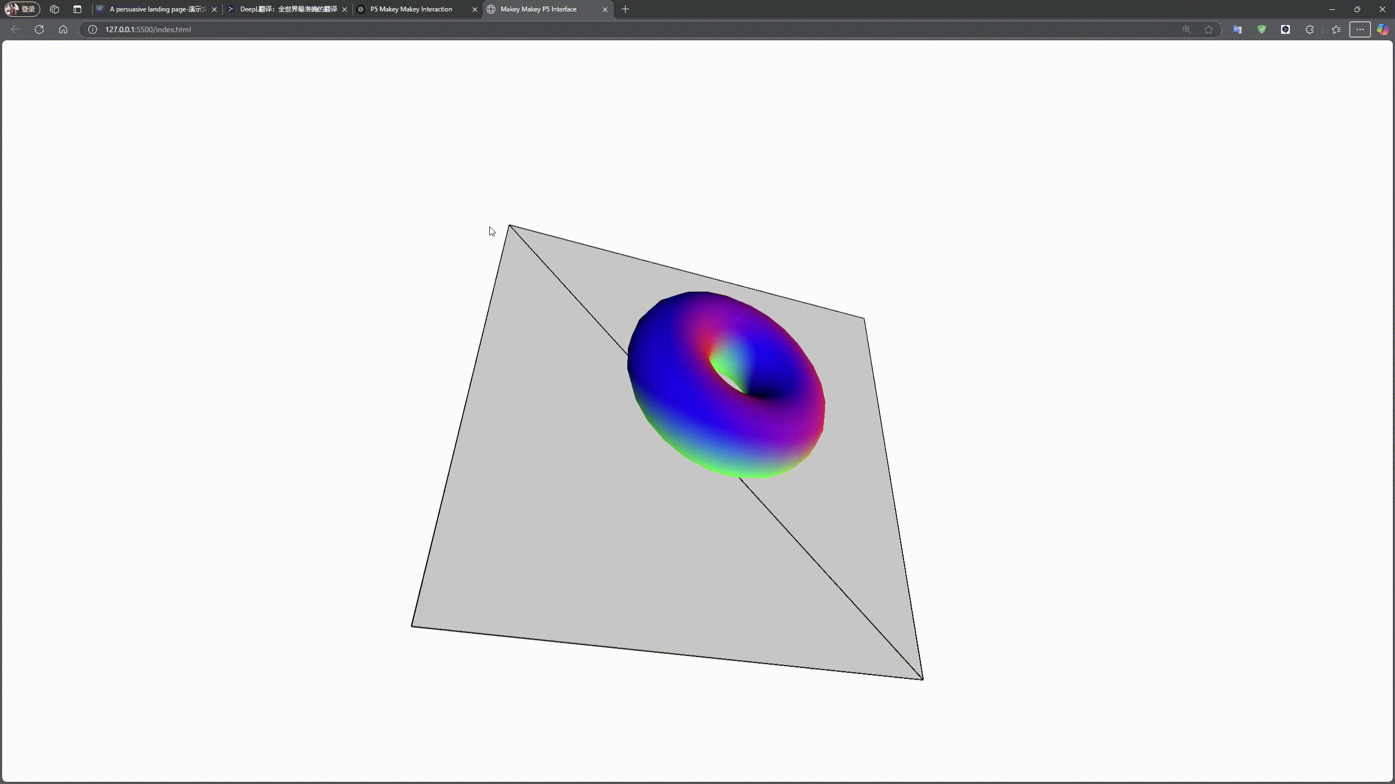Viewport: 1395px width, 784px height.
Task: Open the Extensions puzzle piece menu
Action: click(x=1309, y=29)
